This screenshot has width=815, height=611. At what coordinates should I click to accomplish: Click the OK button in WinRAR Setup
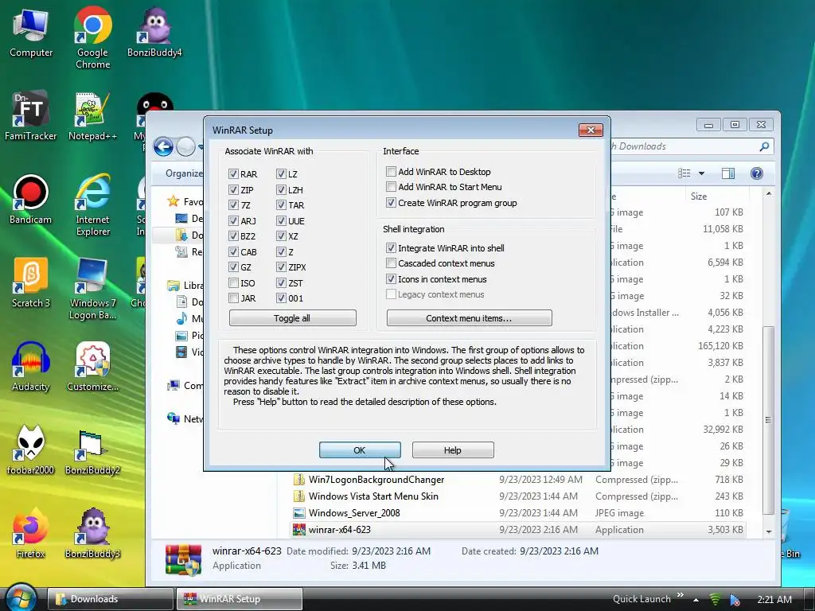(x=360, y=450)
